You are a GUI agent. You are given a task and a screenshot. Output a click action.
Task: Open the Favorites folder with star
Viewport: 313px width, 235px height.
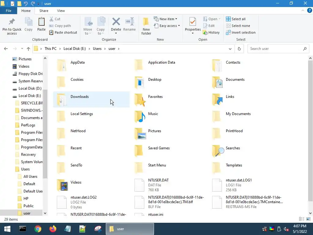(140, 99)
